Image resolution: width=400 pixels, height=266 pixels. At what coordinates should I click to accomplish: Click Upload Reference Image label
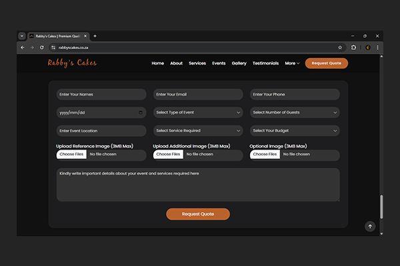pyautogui.click(x=95, y=146)
